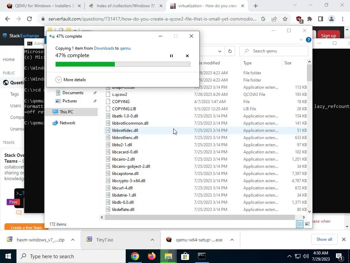Click libbz2-1.dll file icon
350x263 pixels.
point(108,145)
